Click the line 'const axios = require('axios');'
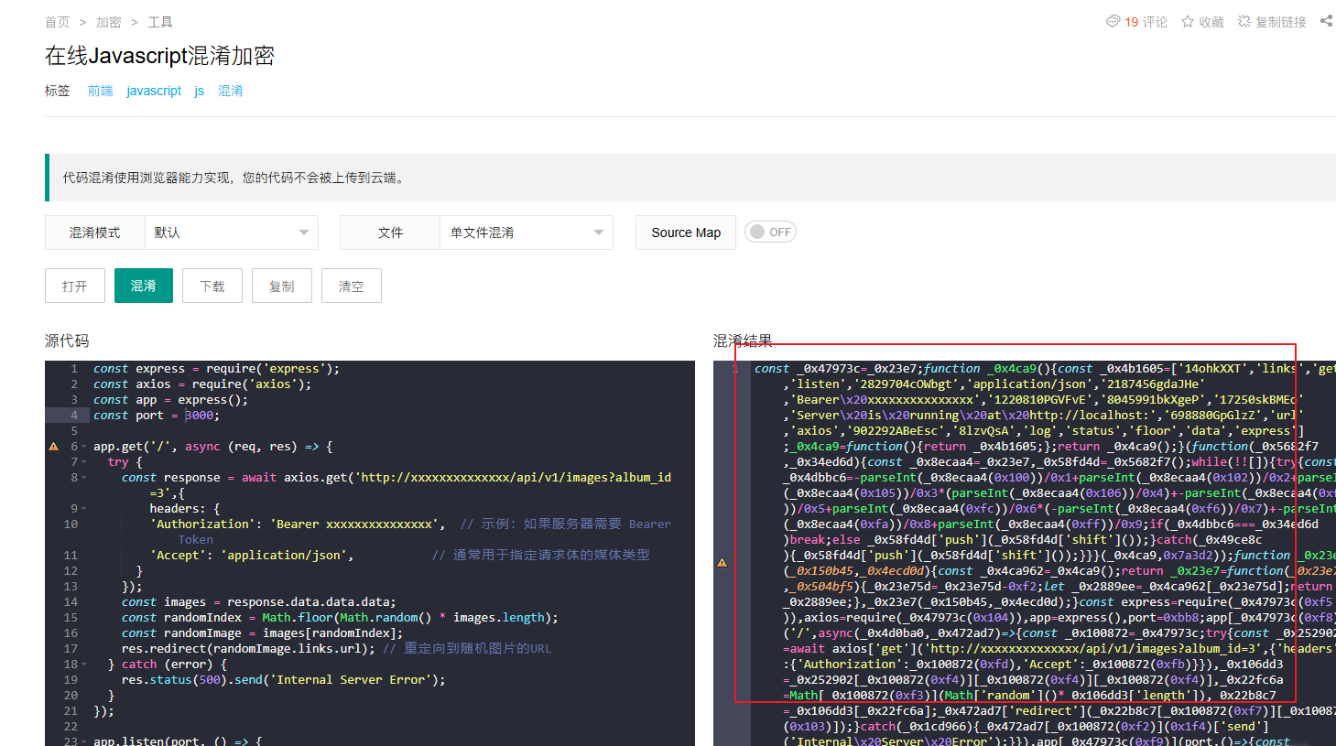The width and height of the screenshot is (1336, 746). tap(202, 384)
